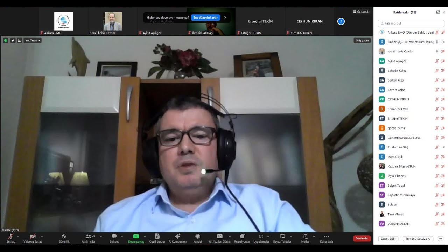The image size is (448, 252).
Task: Open the three-dot menu in the participants footer
Action: pyautogui.click(x=441, y=239)
